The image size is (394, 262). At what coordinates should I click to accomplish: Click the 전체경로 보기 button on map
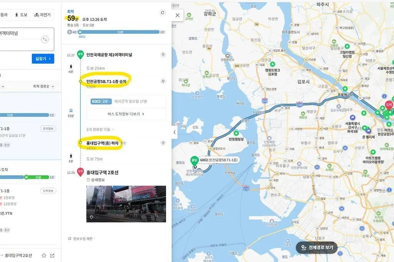[x=317, y=247]
